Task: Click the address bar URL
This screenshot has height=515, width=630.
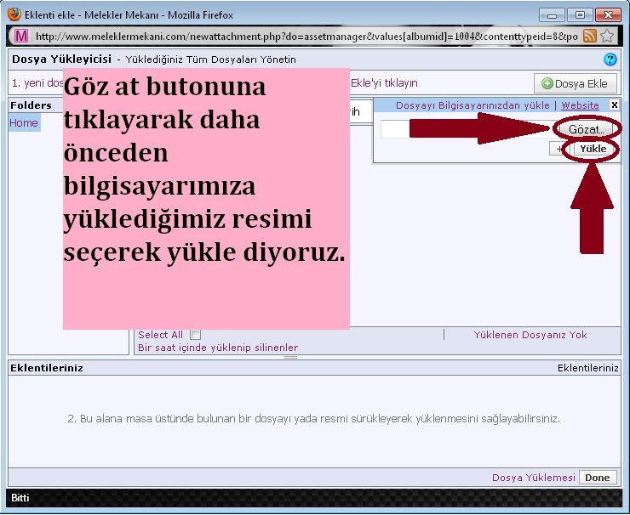Action: 306,37
